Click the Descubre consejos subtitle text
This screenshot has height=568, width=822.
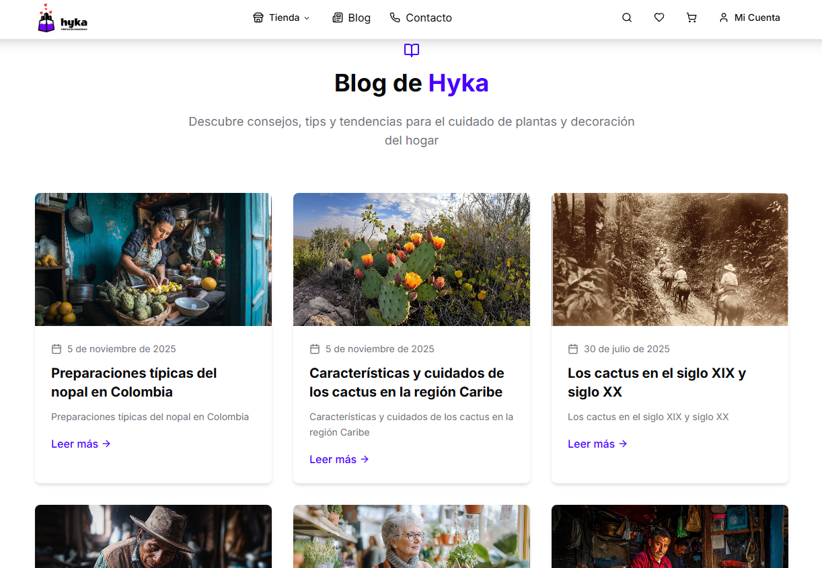(x=412, y=131)
